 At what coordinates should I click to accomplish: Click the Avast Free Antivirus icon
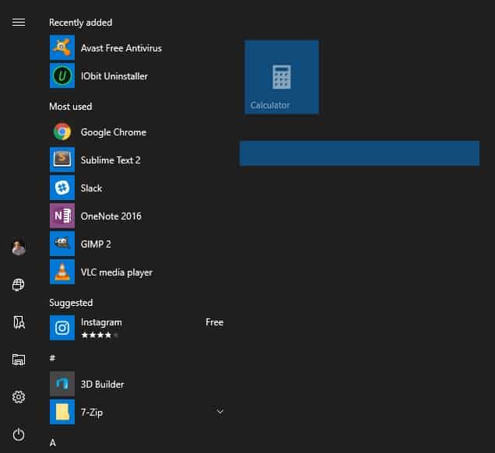click(x=62, y=47)
